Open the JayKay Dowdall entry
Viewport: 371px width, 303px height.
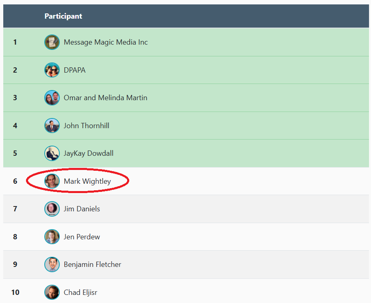click(x=89, y=153)
